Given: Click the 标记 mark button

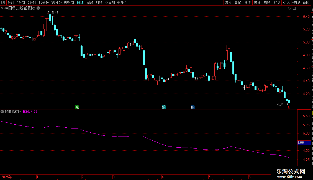Looking at the screenshot, I should coord(286,2).
